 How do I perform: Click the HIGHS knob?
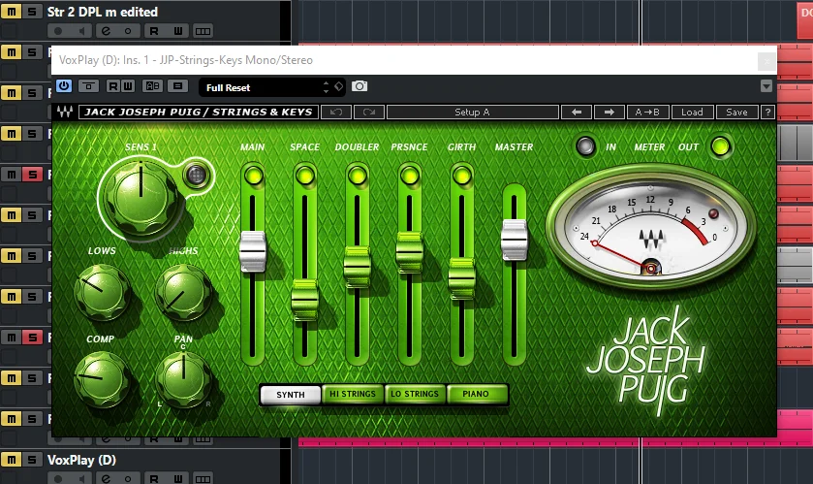[183, 292]
